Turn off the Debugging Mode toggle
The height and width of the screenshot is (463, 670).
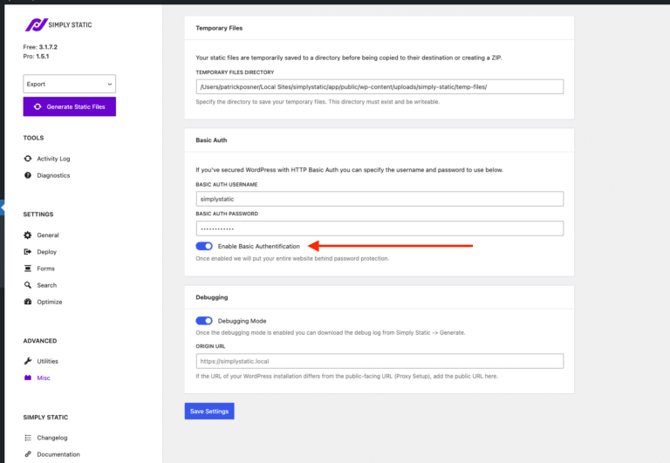click(x=204, y=321)
